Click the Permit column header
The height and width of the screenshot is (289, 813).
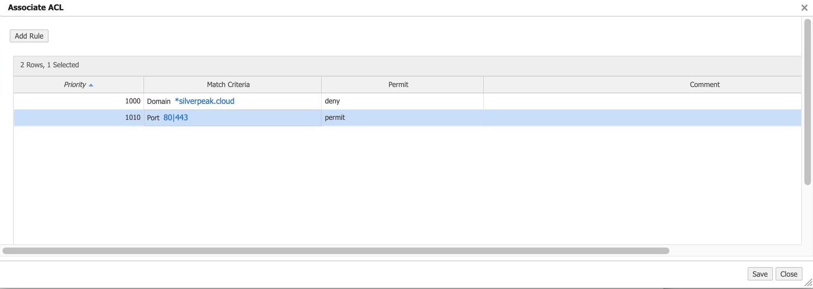(398, 85)
